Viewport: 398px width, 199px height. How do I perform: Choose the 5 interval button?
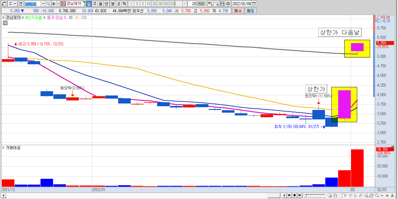point(143,4)
